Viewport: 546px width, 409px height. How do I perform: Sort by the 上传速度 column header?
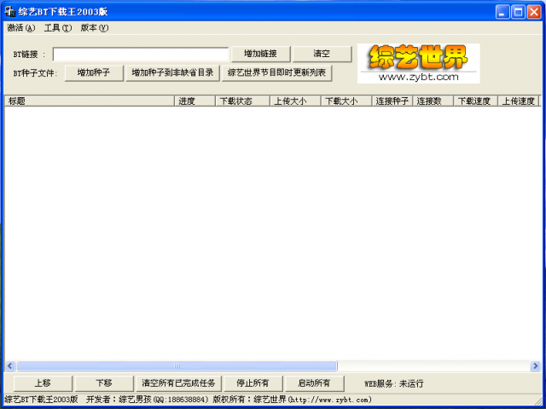click(519, 101)
